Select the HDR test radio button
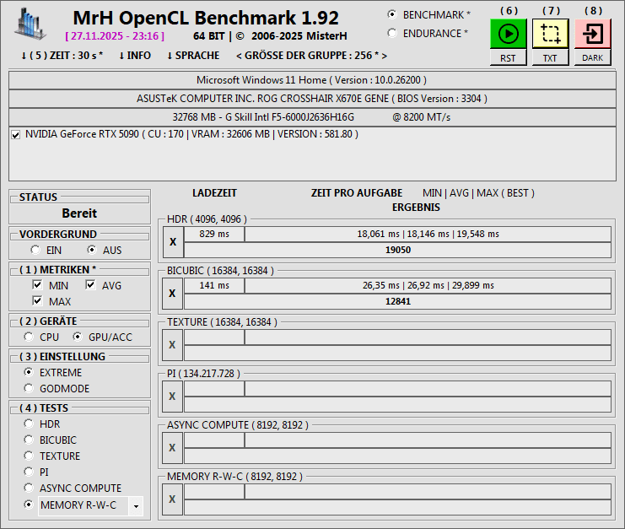 click(29, 424)
